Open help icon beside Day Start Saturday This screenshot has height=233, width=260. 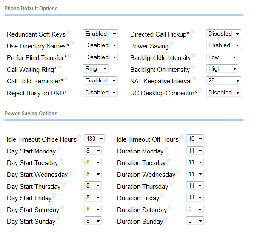coord(62,207)
